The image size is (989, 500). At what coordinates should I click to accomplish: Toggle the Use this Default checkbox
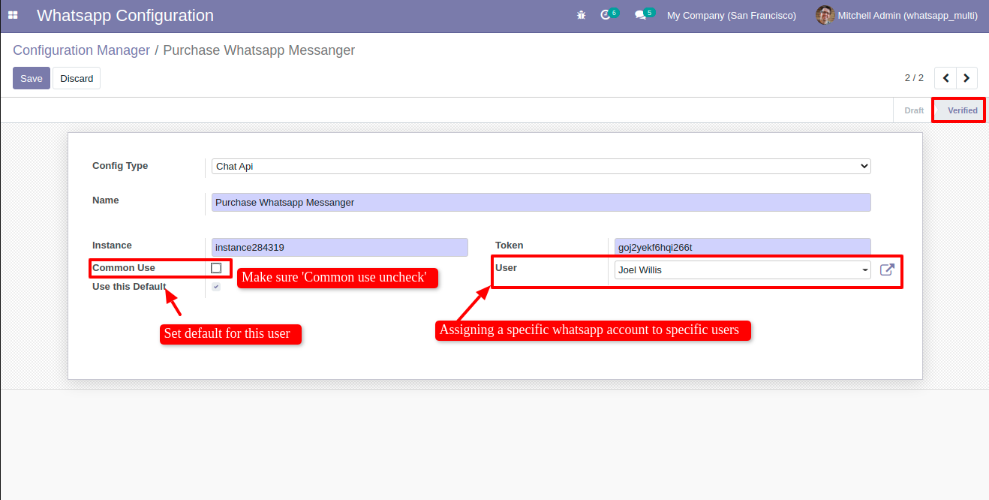click(x=216, y=287)
